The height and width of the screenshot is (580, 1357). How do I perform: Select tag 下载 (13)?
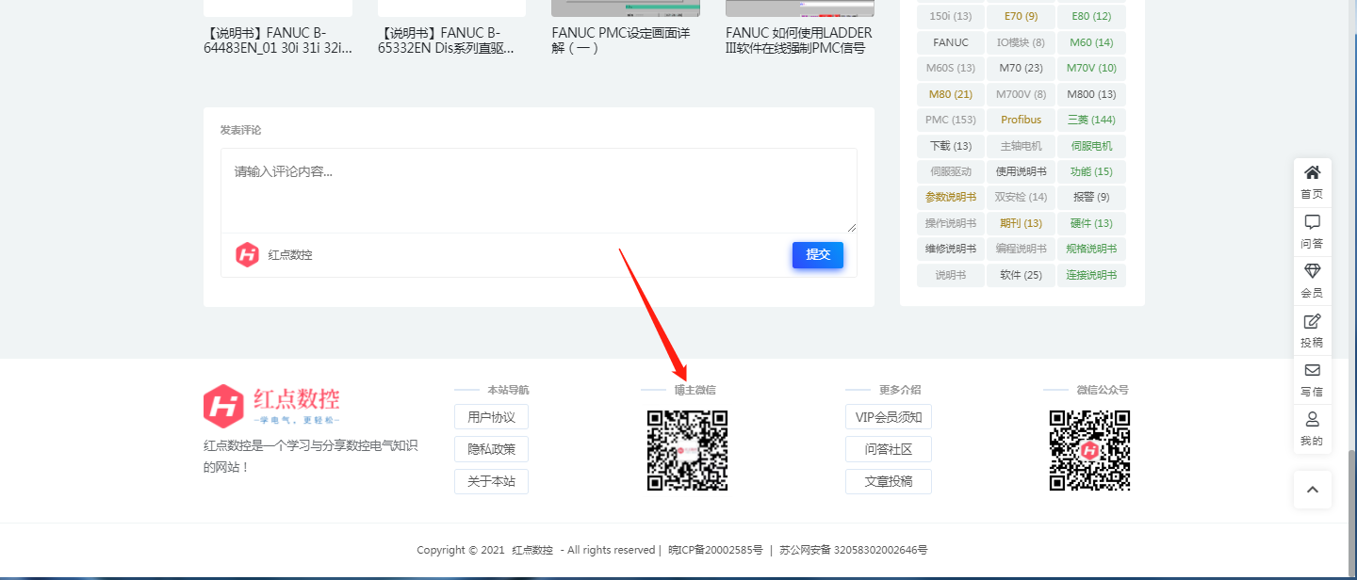tap(951, 146)
